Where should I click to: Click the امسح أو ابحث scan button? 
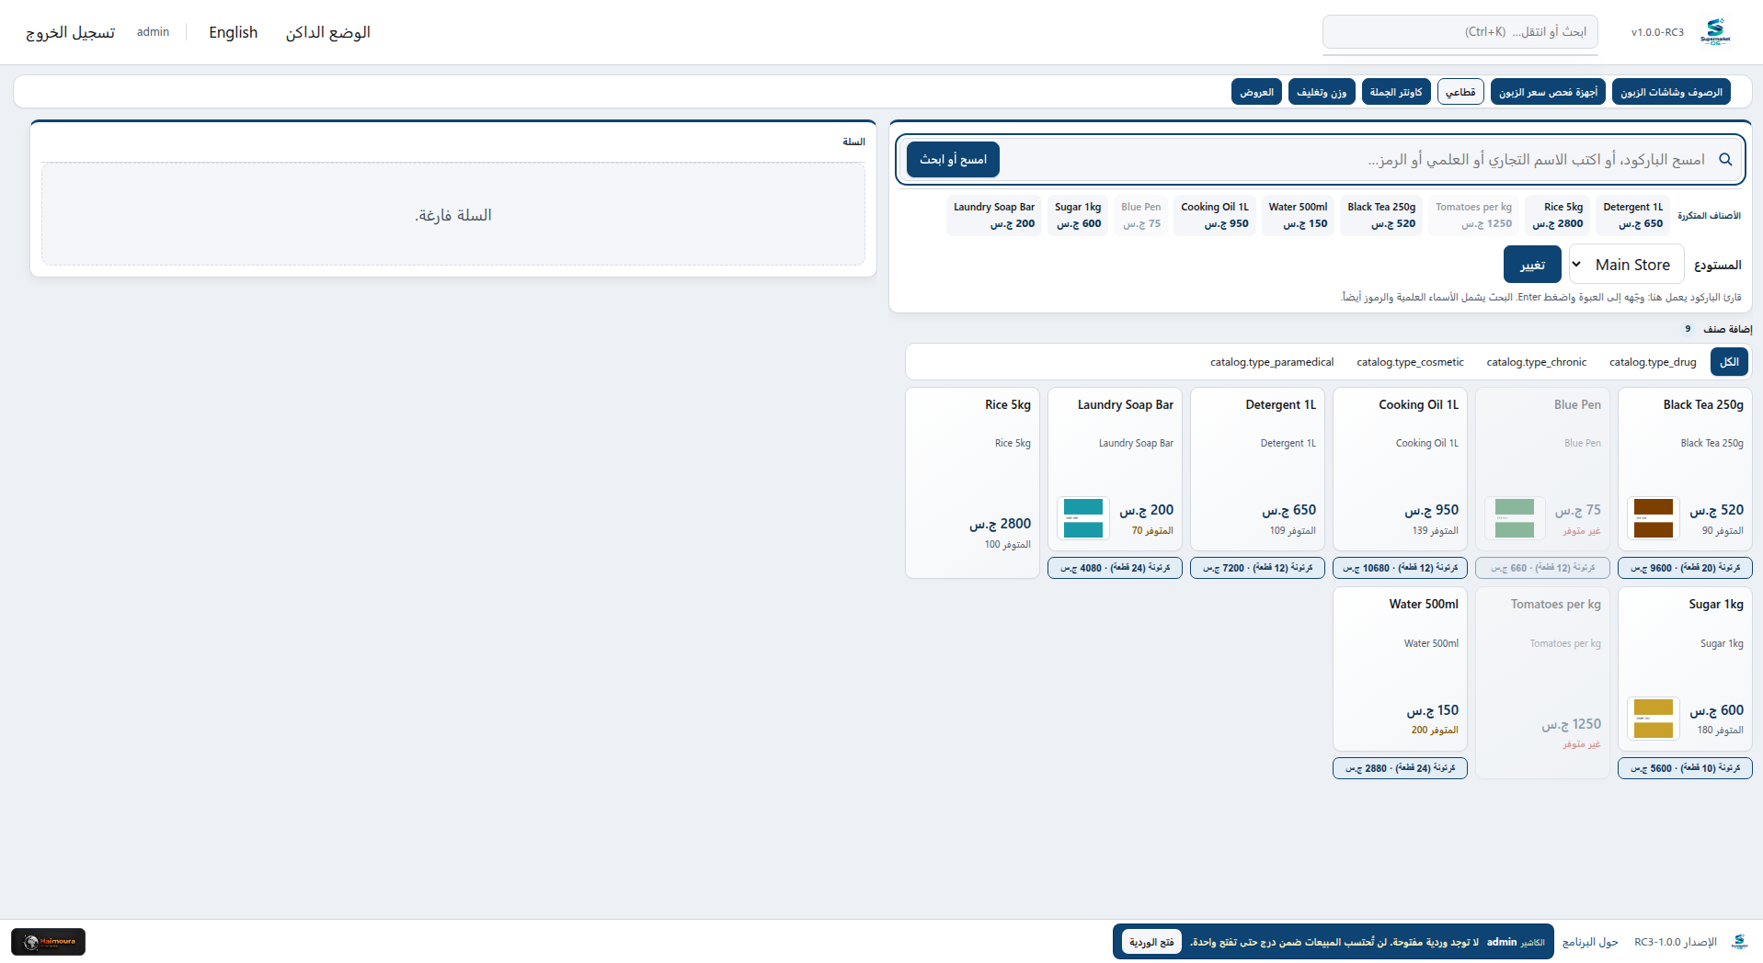pyautogui.click(x=953, y=160)
